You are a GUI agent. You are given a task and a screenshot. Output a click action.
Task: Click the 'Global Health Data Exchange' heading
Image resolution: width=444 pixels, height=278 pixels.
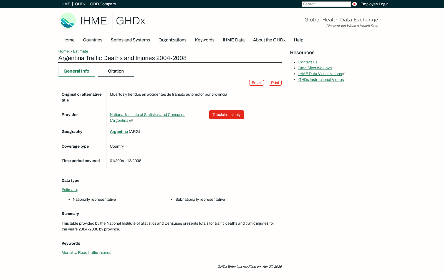pos(341,20)
